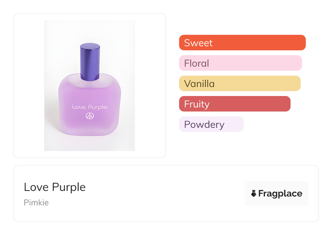The height and width of the screenshot is (235, 332).
Task: Click the word Vanilla in the yellow bar
Action: 199,84
